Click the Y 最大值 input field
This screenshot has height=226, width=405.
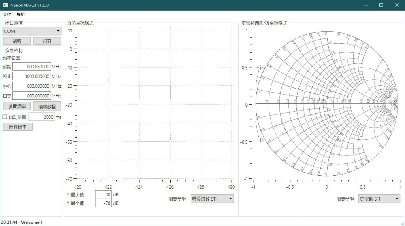(103, 195)
